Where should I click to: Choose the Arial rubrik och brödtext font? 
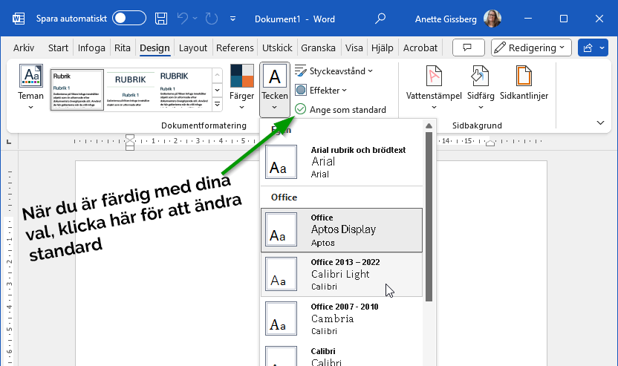[x=342, y=162]
